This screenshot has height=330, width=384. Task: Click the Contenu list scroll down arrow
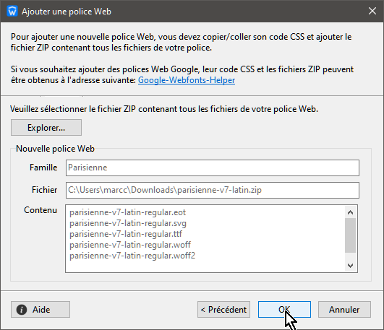[x=350, y=266]
